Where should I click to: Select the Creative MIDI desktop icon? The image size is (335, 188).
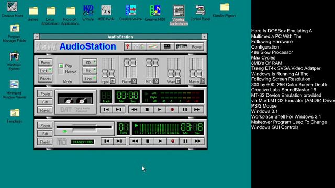click(155, 13)
